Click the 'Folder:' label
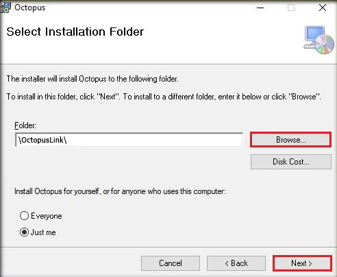 tap(25, 125)
